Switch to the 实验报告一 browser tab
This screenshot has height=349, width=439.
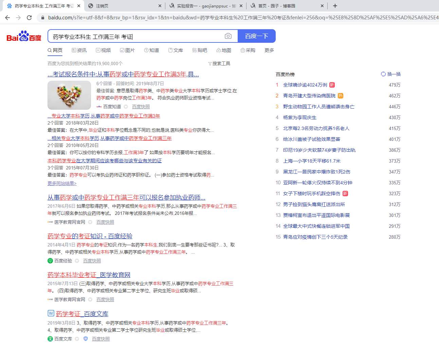[206, 6]
